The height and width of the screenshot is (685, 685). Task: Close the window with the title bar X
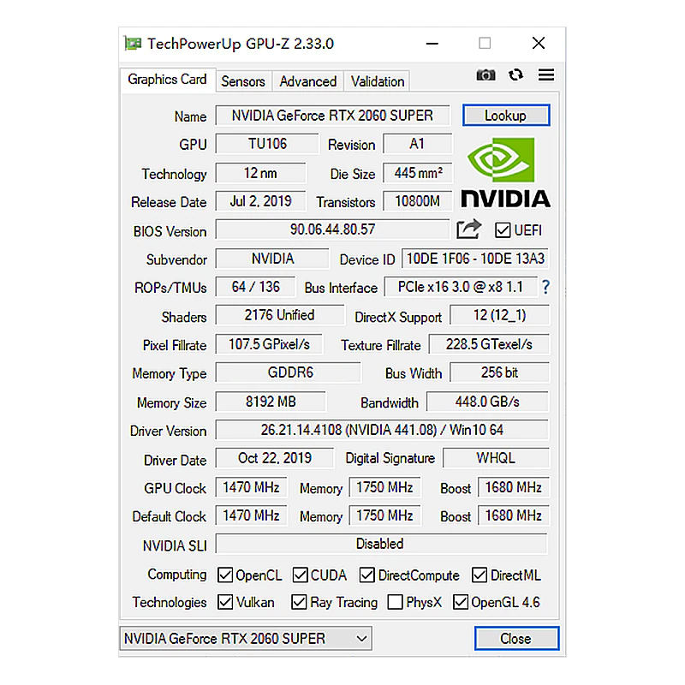coord(539,44)
